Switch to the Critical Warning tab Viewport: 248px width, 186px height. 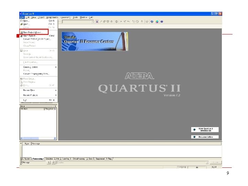click(x=79, y=159)
